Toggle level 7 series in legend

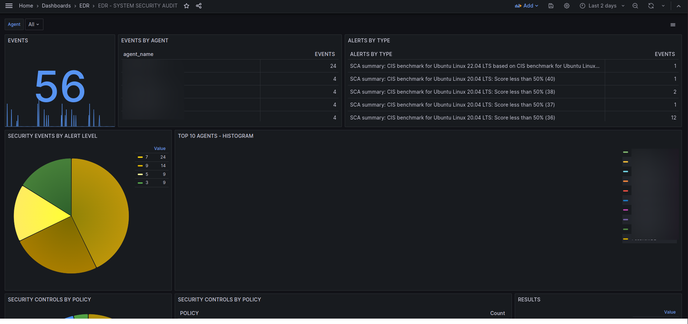pyautogui.click(x=146, y=157)
